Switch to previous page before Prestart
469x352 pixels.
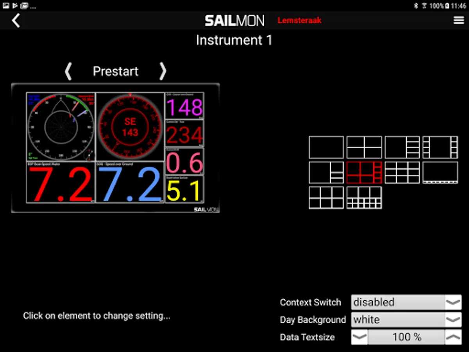pos(68,71)
